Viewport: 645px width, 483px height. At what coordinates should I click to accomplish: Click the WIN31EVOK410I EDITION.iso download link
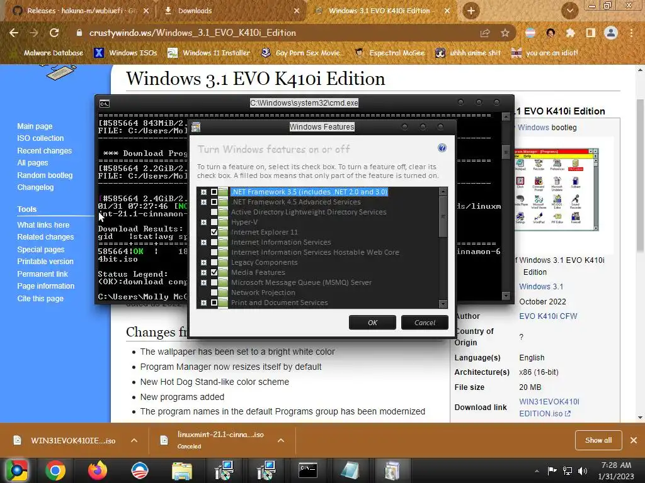[x=549, y=408]
